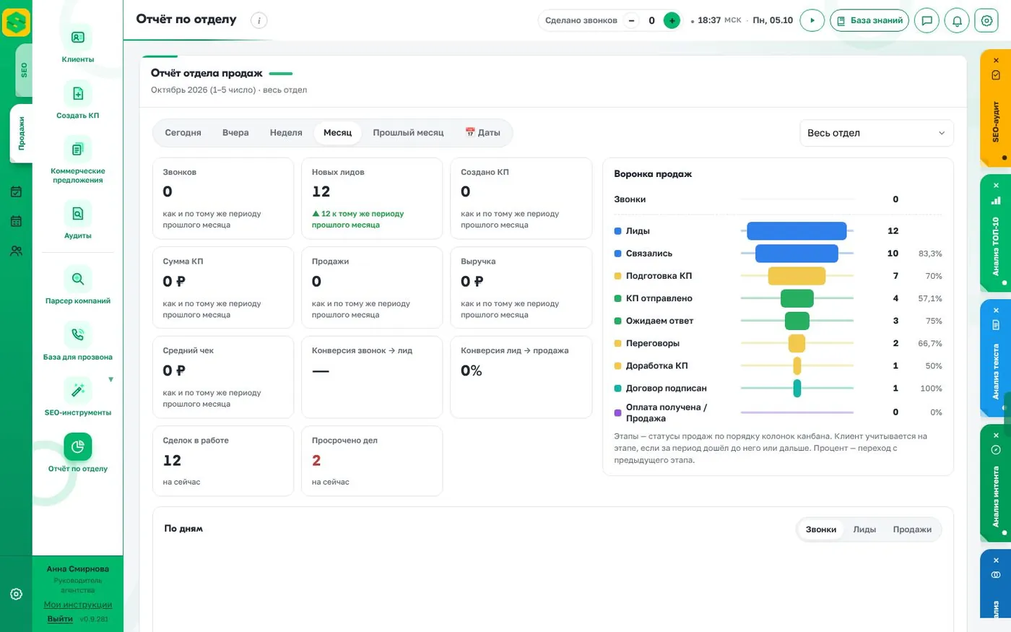The image size is (1011, 632).
Task: Expand the Весь отдел dropdown
Action: 877,133
